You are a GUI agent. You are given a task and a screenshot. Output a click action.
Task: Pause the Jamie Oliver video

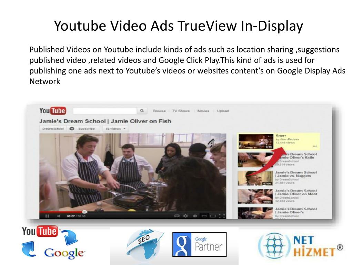pyautogui.click(x=47, y=216)
